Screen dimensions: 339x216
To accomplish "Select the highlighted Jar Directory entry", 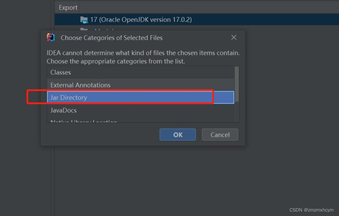I will click(69, 97).
